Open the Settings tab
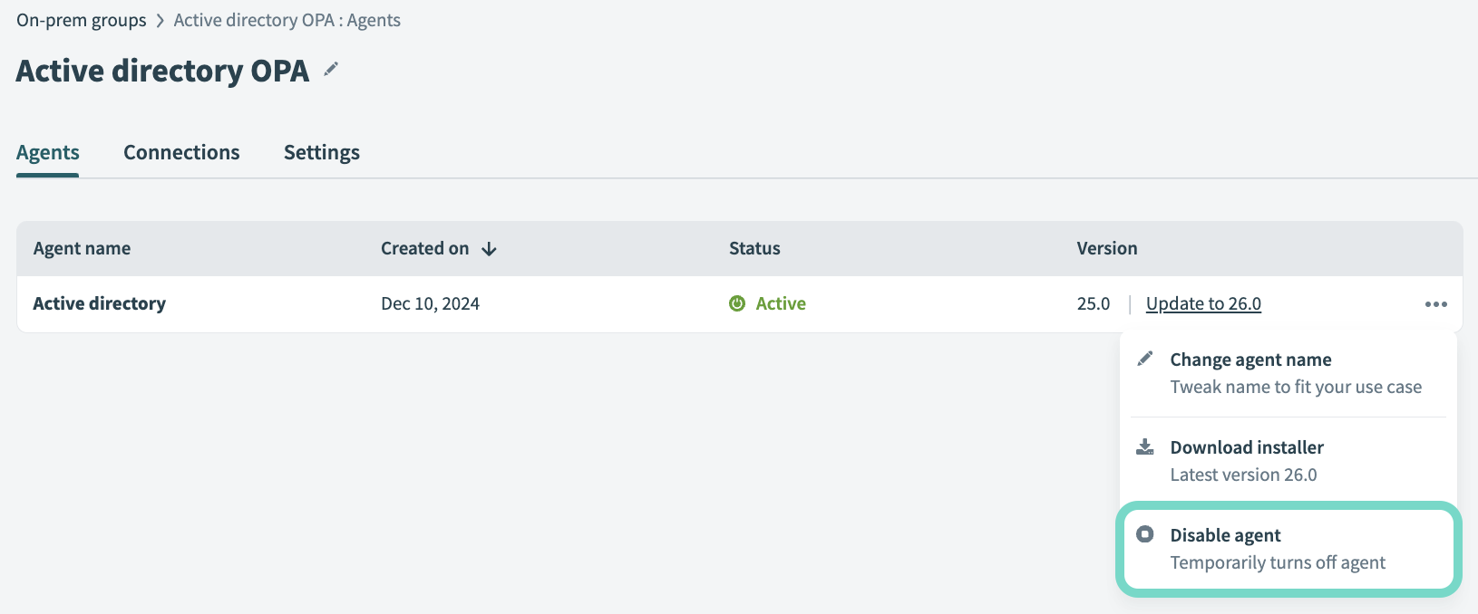Image resolution: width=1478 pixels, height=614 pixels. [x=322, y=152]
